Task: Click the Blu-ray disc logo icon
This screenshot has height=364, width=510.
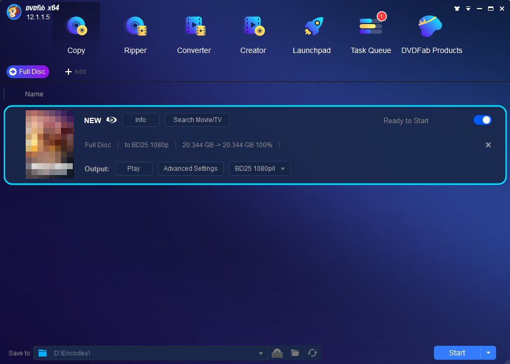Action: [111, 120]
